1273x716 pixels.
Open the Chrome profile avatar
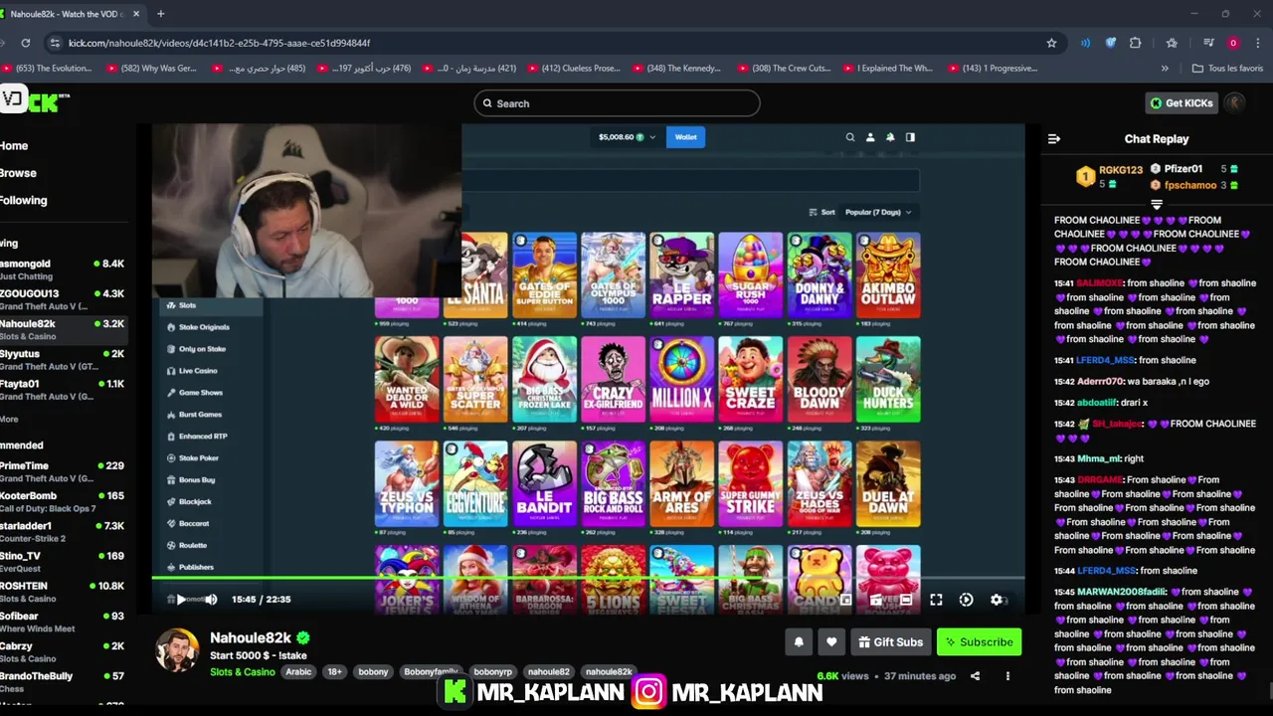pos(1233,43)
